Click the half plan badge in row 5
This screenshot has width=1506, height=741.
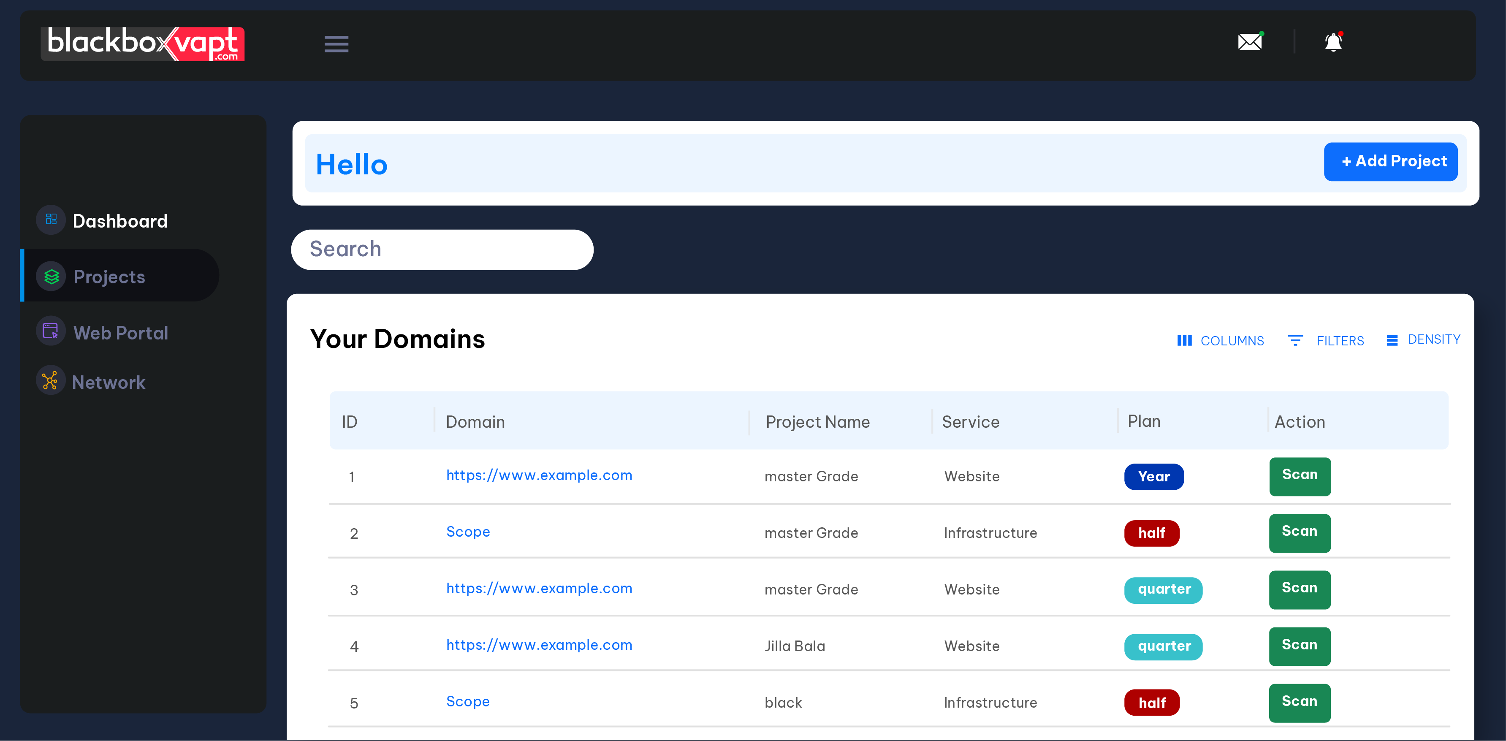tap(1152, 703)
